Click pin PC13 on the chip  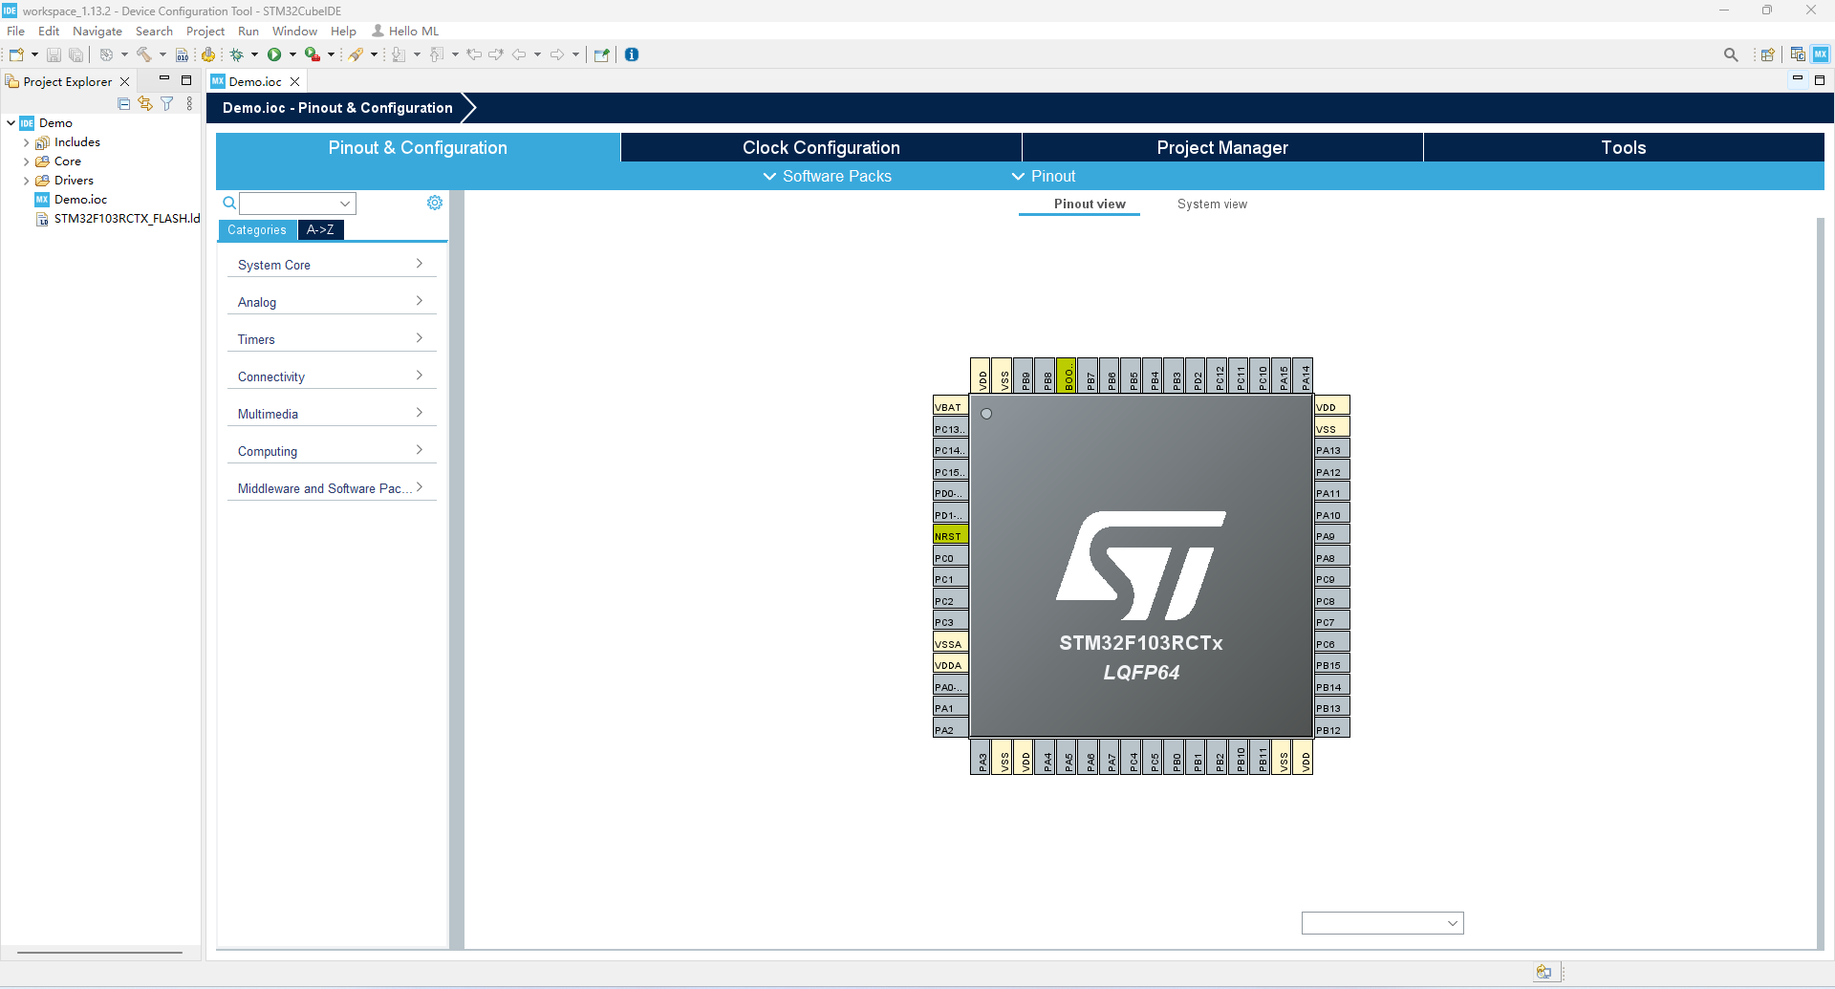[x=950, y=429]
